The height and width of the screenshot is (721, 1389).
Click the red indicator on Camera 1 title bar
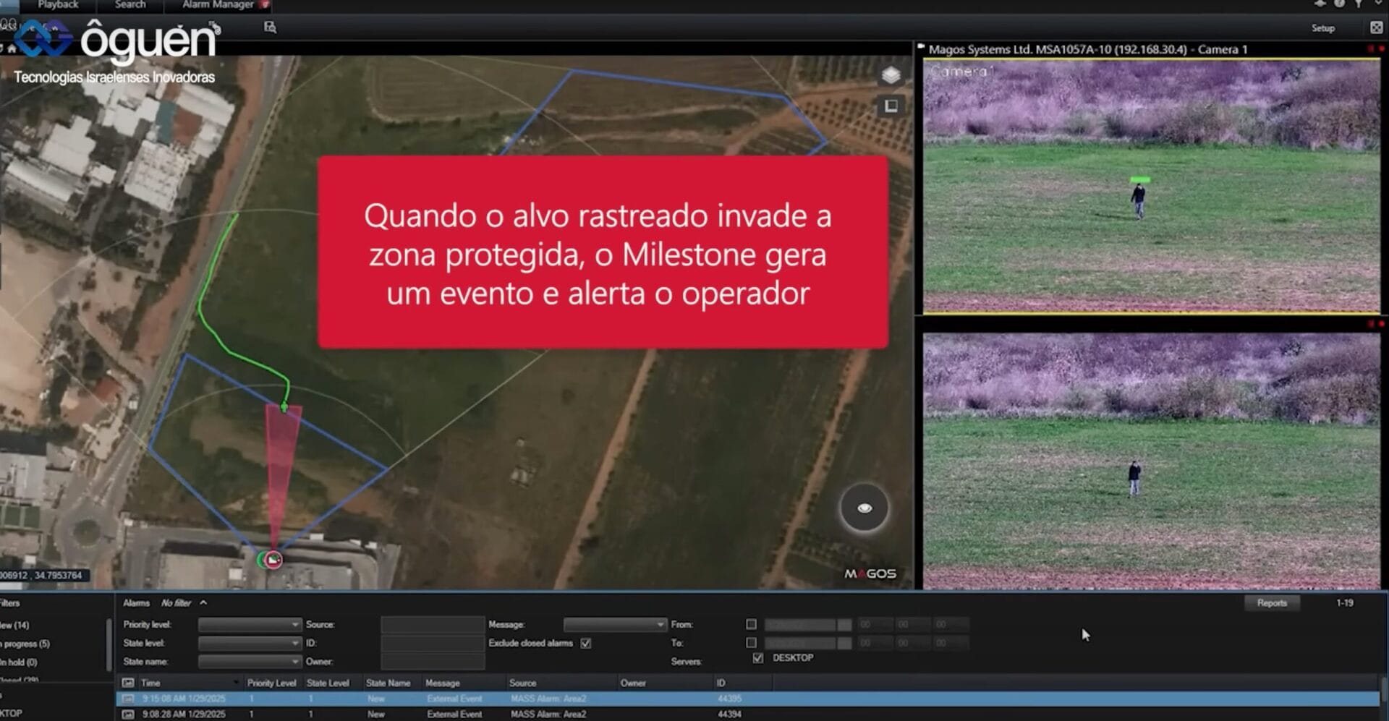(x=1381, y=49)
